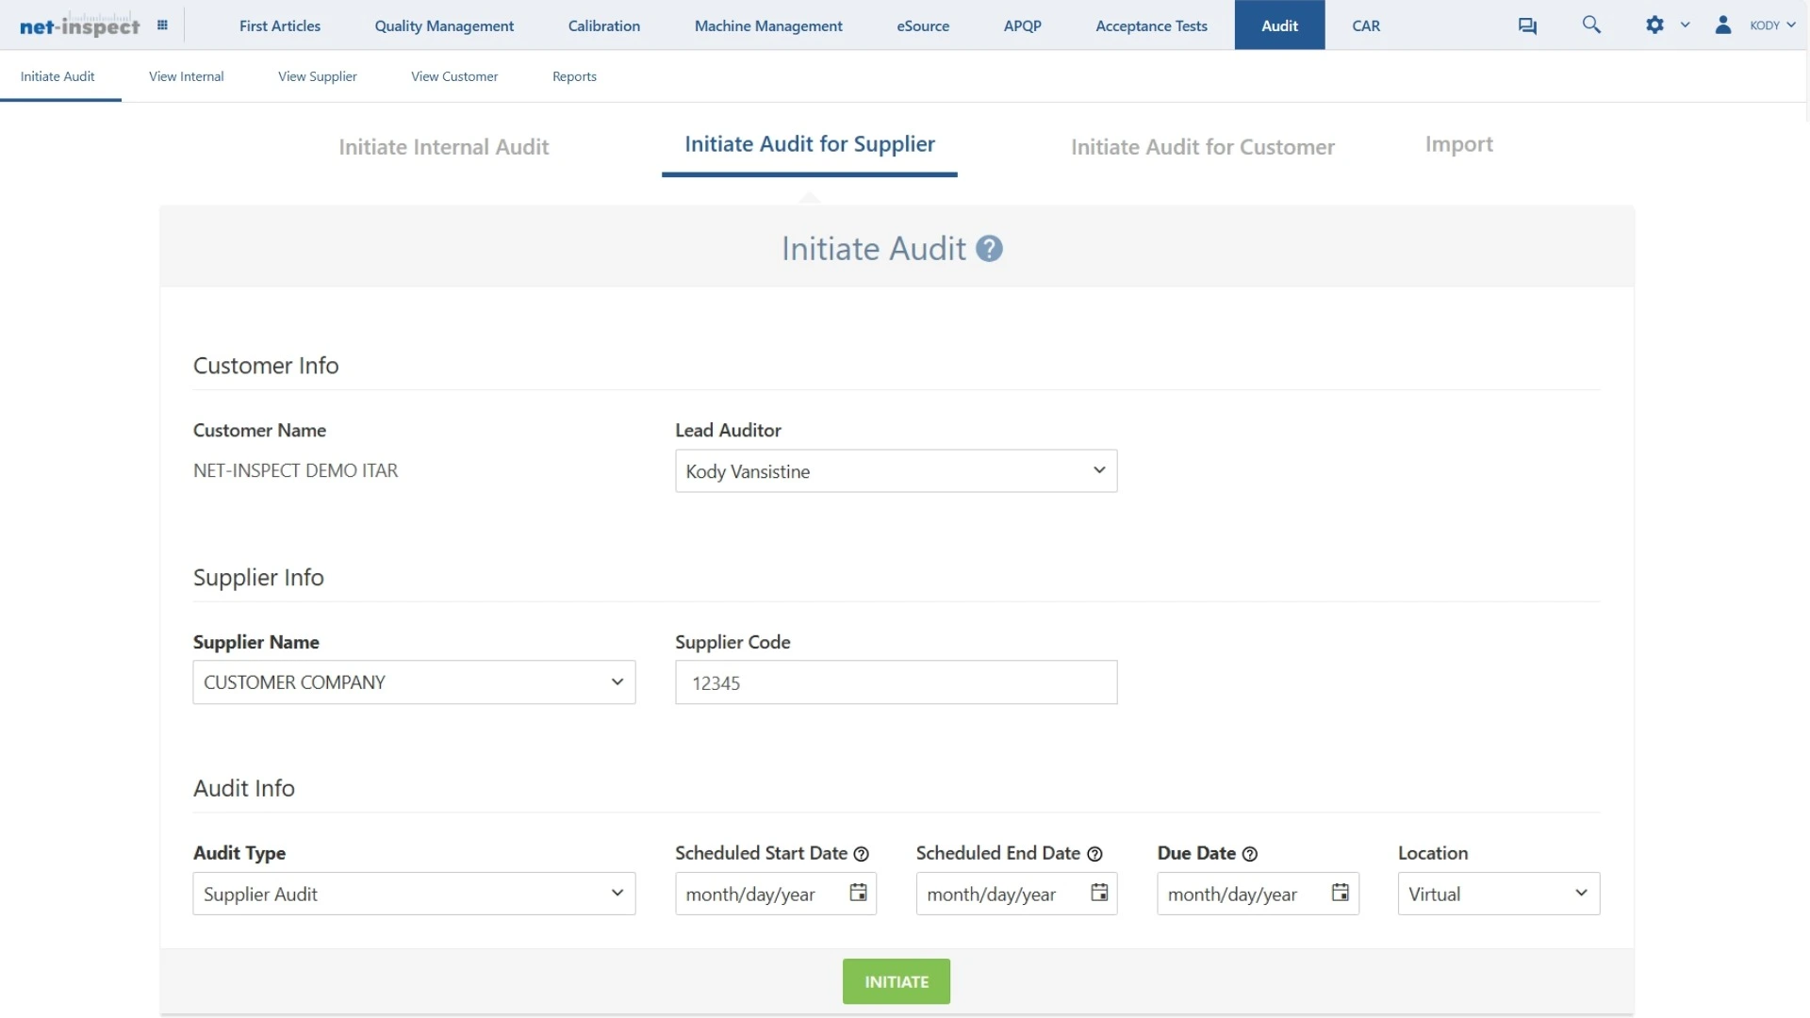Click the user profile icon
The height and width of the screenshot is (1018, 1810).
(x=1723, y=25)
